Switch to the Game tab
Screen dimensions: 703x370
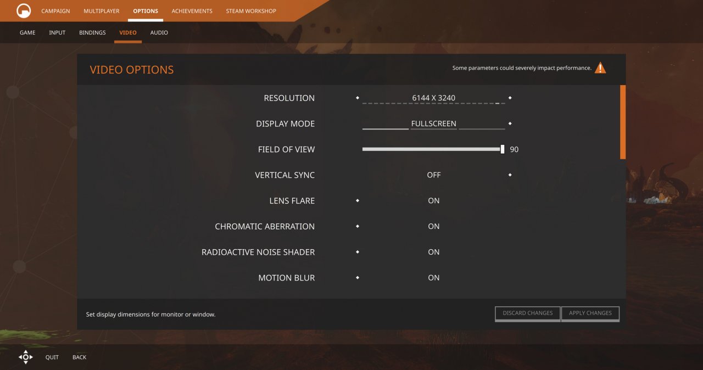(x=27, y=33)
